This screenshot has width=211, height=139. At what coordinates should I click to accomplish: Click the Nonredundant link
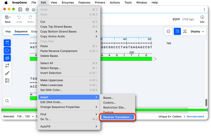(x=195, y=117)
